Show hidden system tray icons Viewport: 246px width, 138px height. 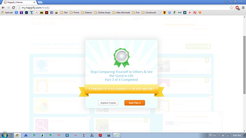tap(219, 136)
